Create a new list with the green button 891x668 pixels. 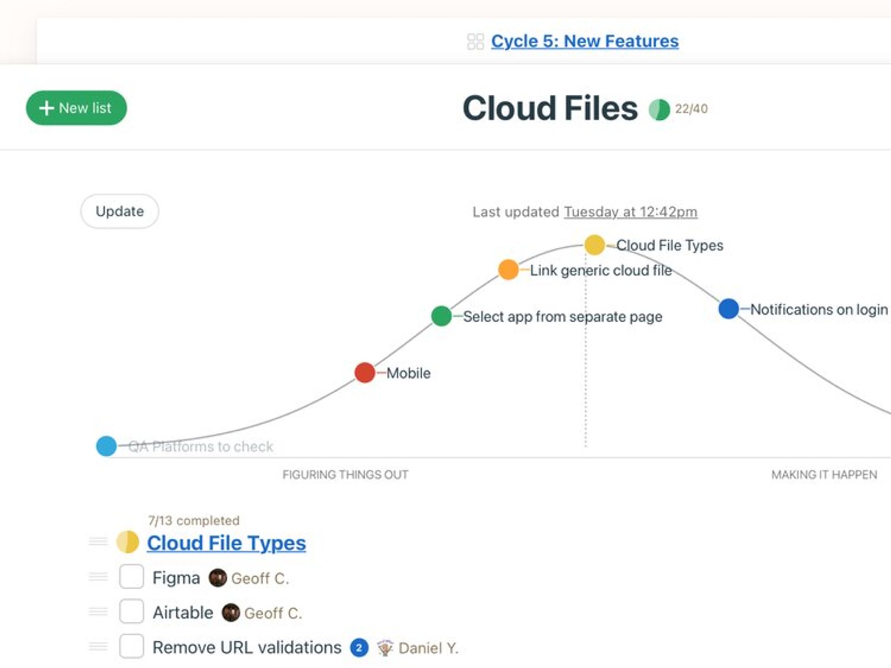76,108
